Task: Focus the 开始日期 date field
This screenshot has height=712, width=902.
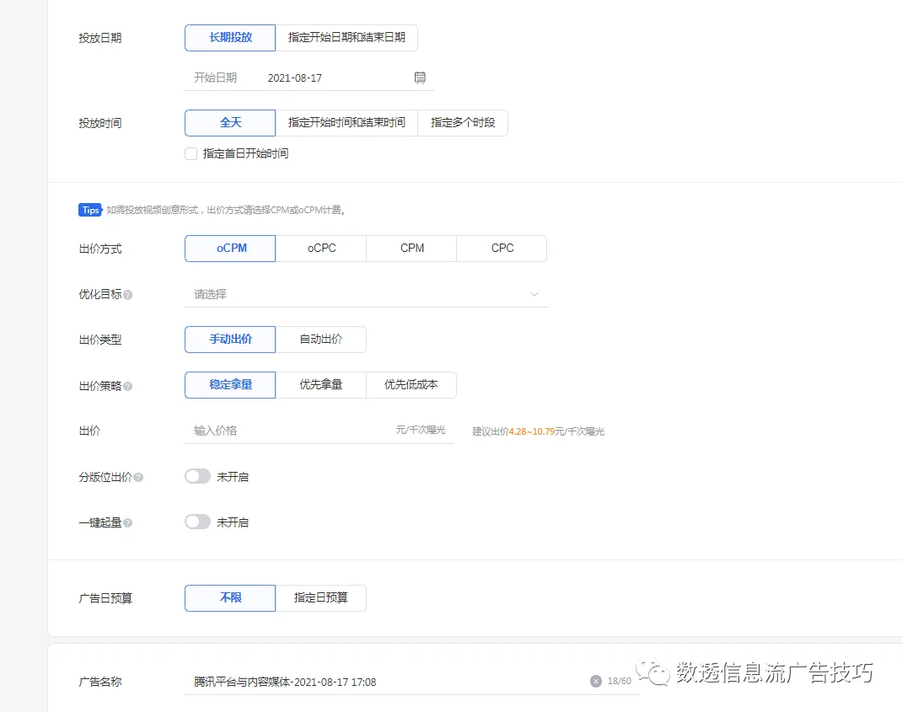Action: [x=309, y=78]
